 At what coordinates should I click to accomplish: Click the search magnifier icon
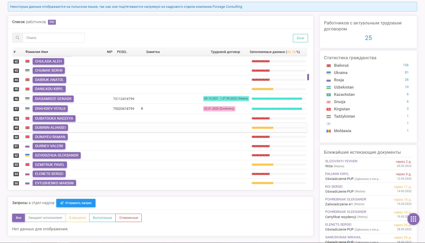coord(17,38)
